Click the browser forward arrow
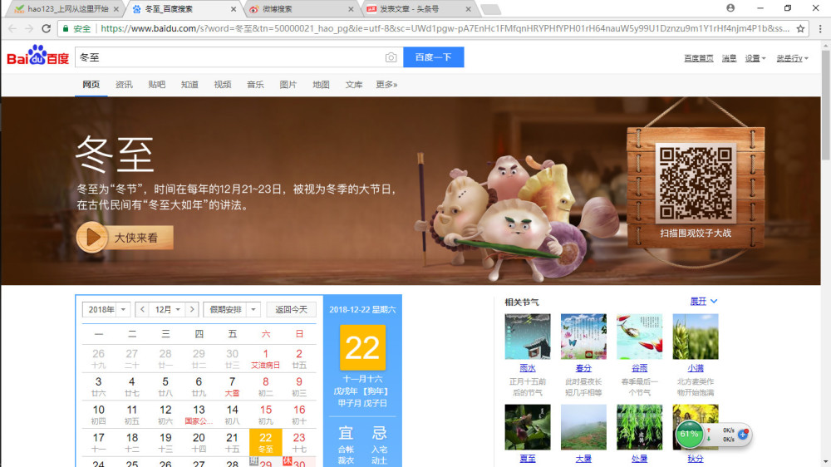The width and height of the screenshot is (831, 467). (x=29, y=28)
